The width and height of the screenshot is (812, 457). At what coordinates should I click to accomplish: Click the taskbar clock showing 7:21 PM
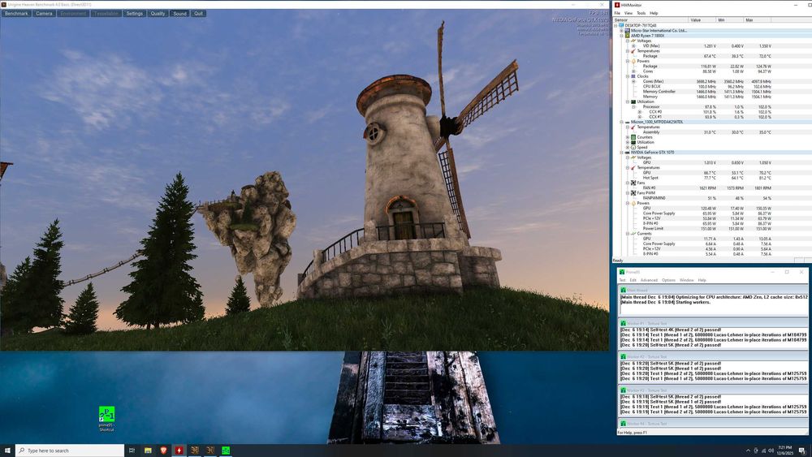(x=785, y=451)
